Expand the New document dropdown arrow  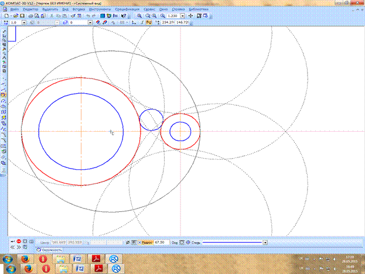point(11,16)
